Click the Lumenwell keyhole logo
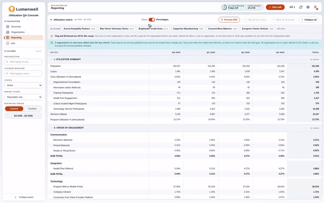 (12, 9)
